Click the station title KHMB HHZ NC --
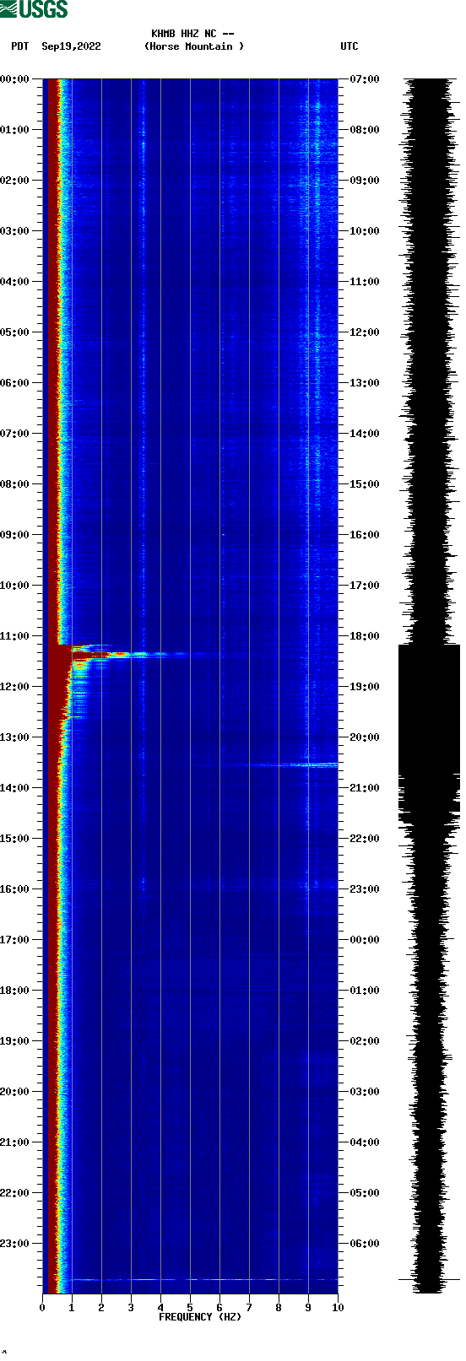Viewport: 466px width, 1361px height. [x=192, y=34]
